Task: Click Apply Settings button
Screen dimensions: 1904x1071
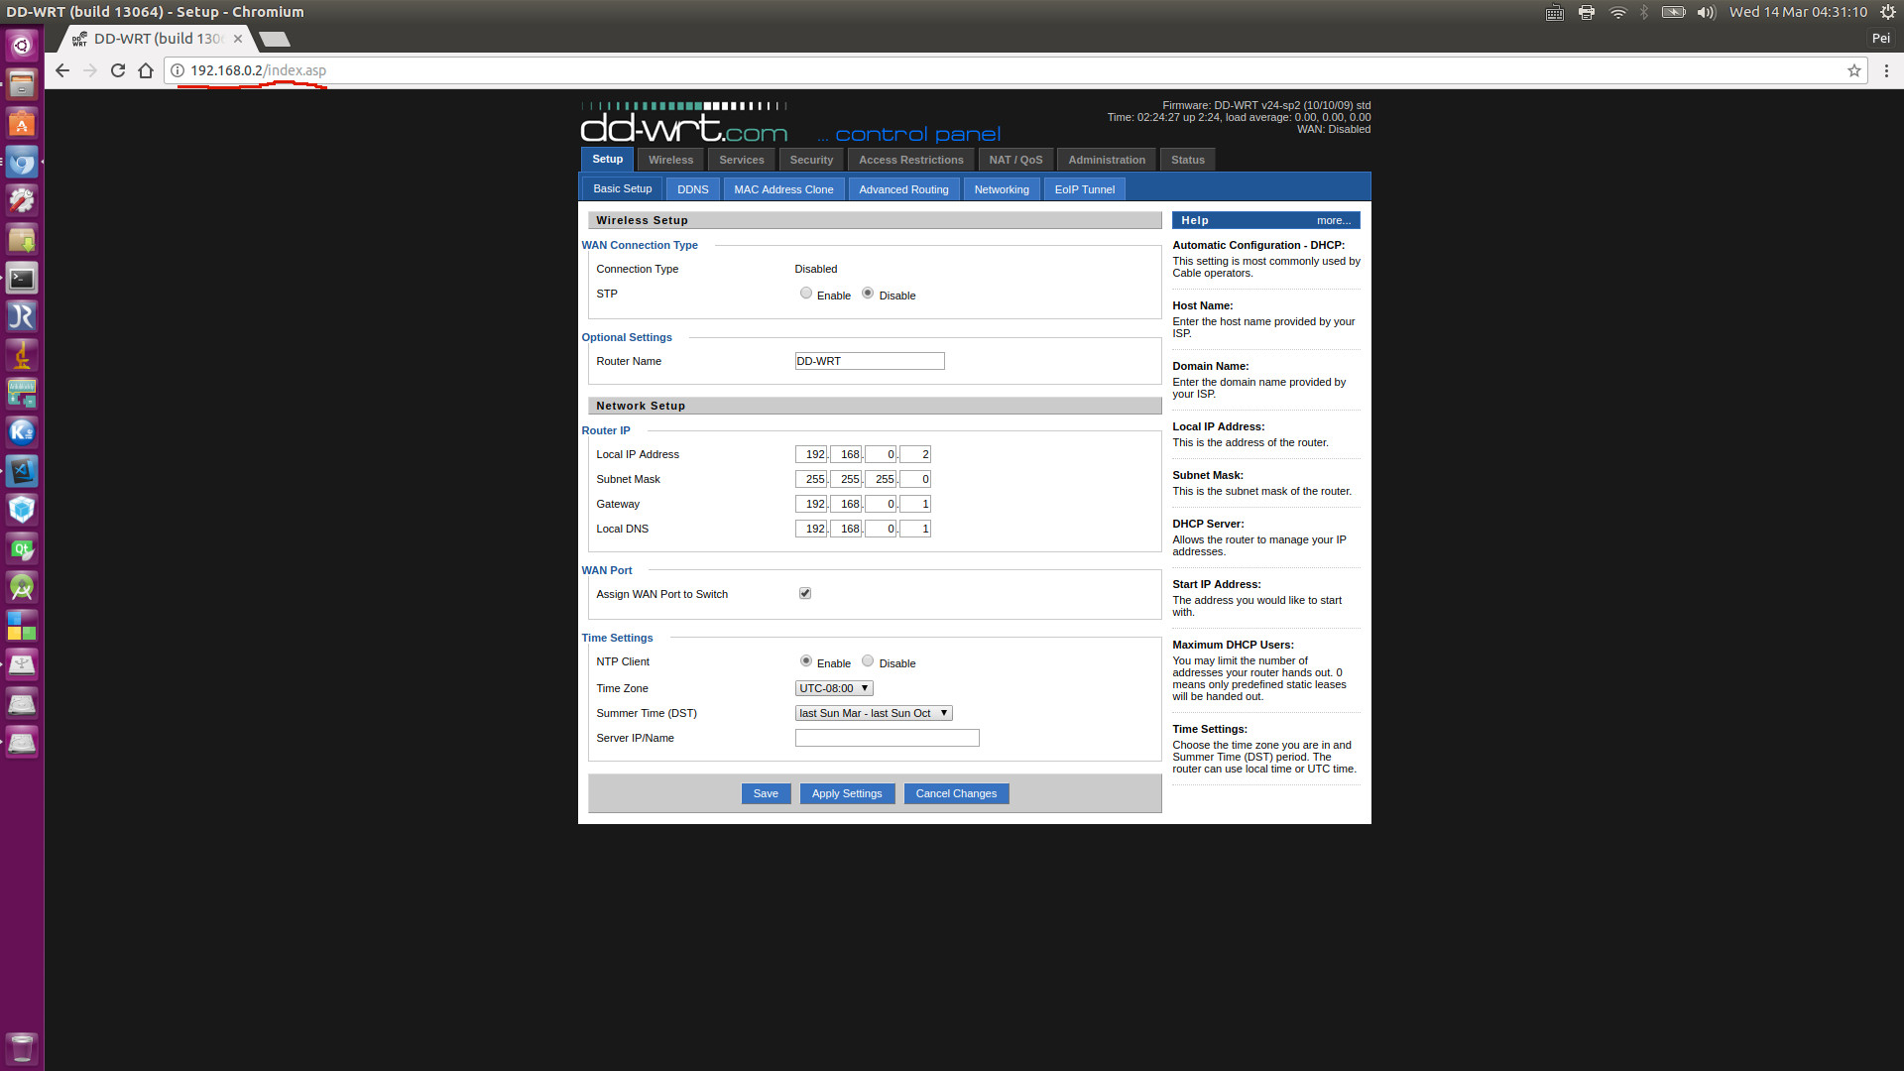Action: (846, 792)
